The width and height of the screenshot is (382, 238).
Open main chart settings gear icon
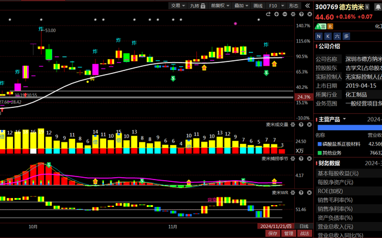pos(293,14)
